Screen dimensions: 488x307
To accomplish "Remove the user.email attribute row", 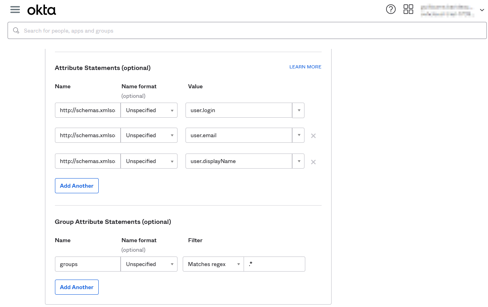I will (313, 136).
